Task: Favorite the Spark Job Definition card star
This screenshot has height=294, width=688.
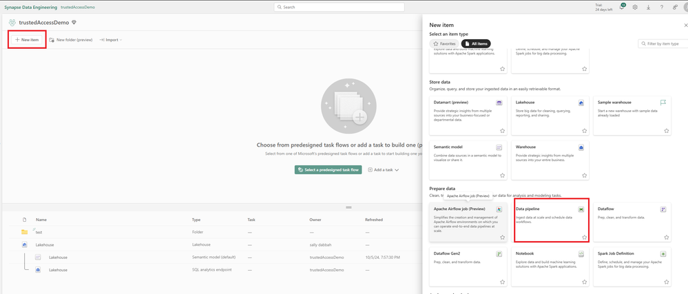Action: click(667, 282)
